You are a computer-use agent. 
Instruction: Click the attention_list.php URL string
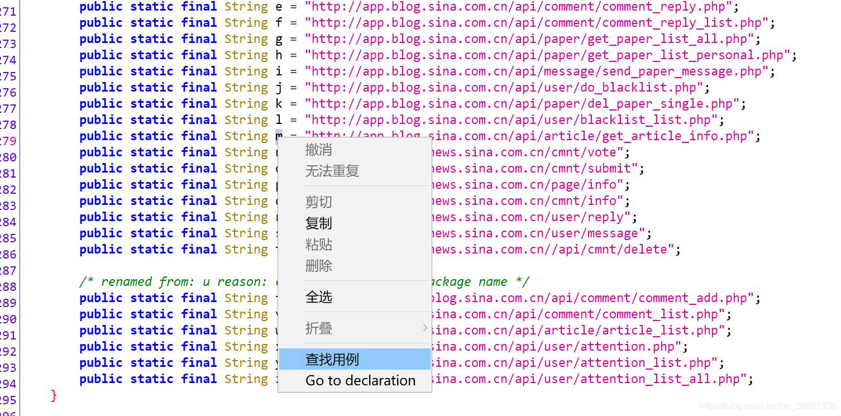575,364
